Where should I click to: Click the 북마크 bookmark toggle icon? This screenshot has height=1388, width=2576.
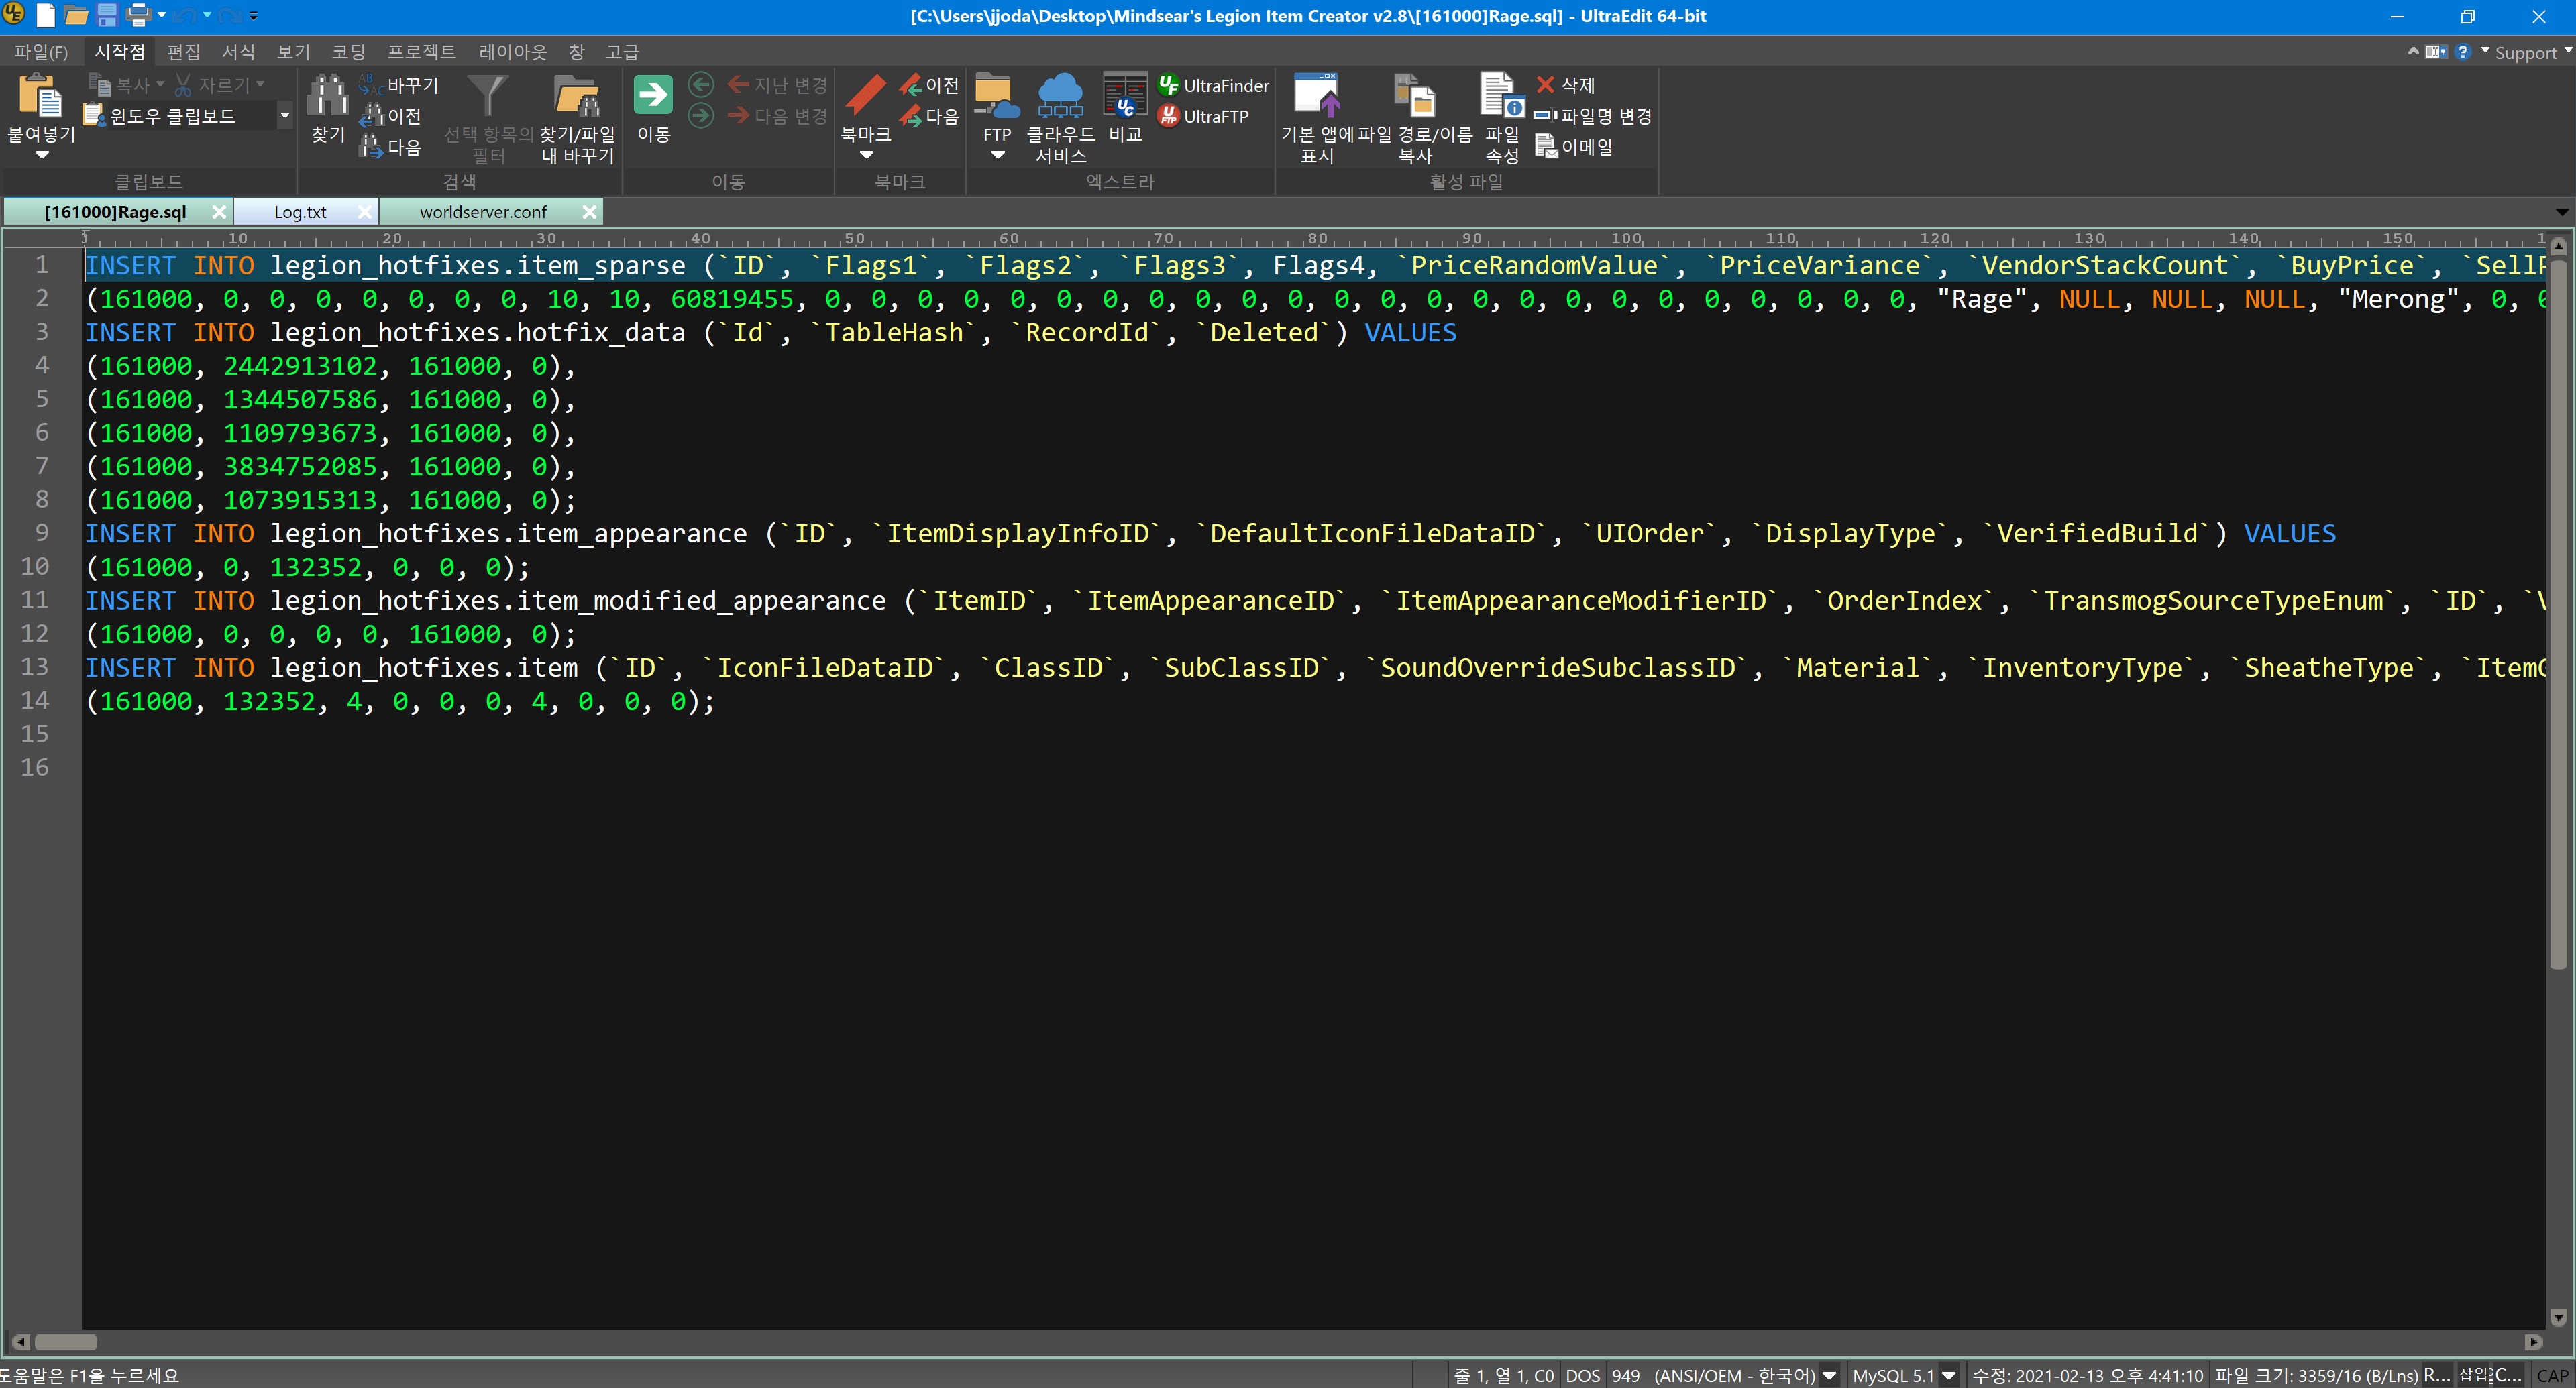click(x=865, y=96)
